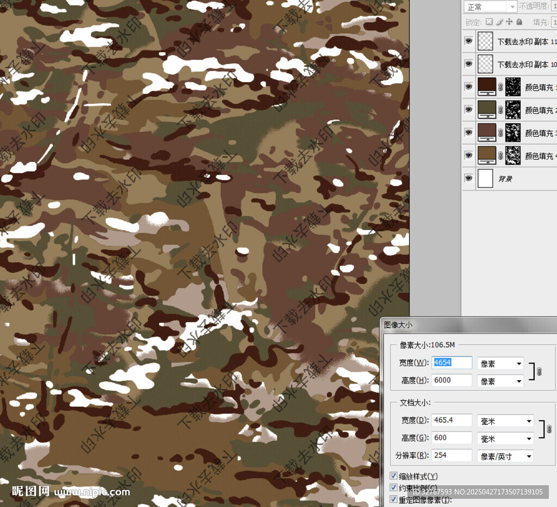Image resolution: width=557 pixels, height=507 pixels.
Task: Click the lock position move icon
Action: click(509, 22)
